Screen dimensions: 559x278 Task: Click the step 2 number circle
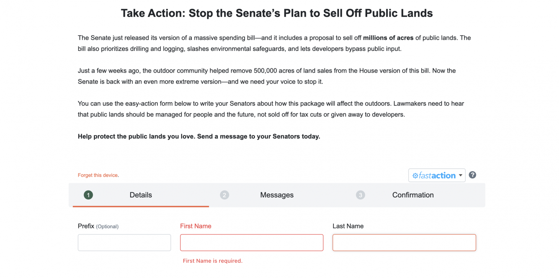pos(224,195)
